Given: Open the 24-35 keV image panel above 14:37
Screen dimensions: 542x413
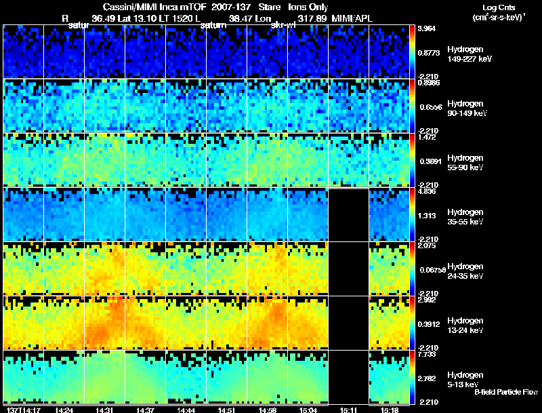Looking at the screenshot, I should pyautogui.click(x=145, y=269).
